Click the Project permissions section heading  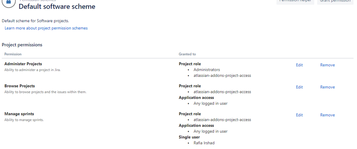(x=22, y=45)
